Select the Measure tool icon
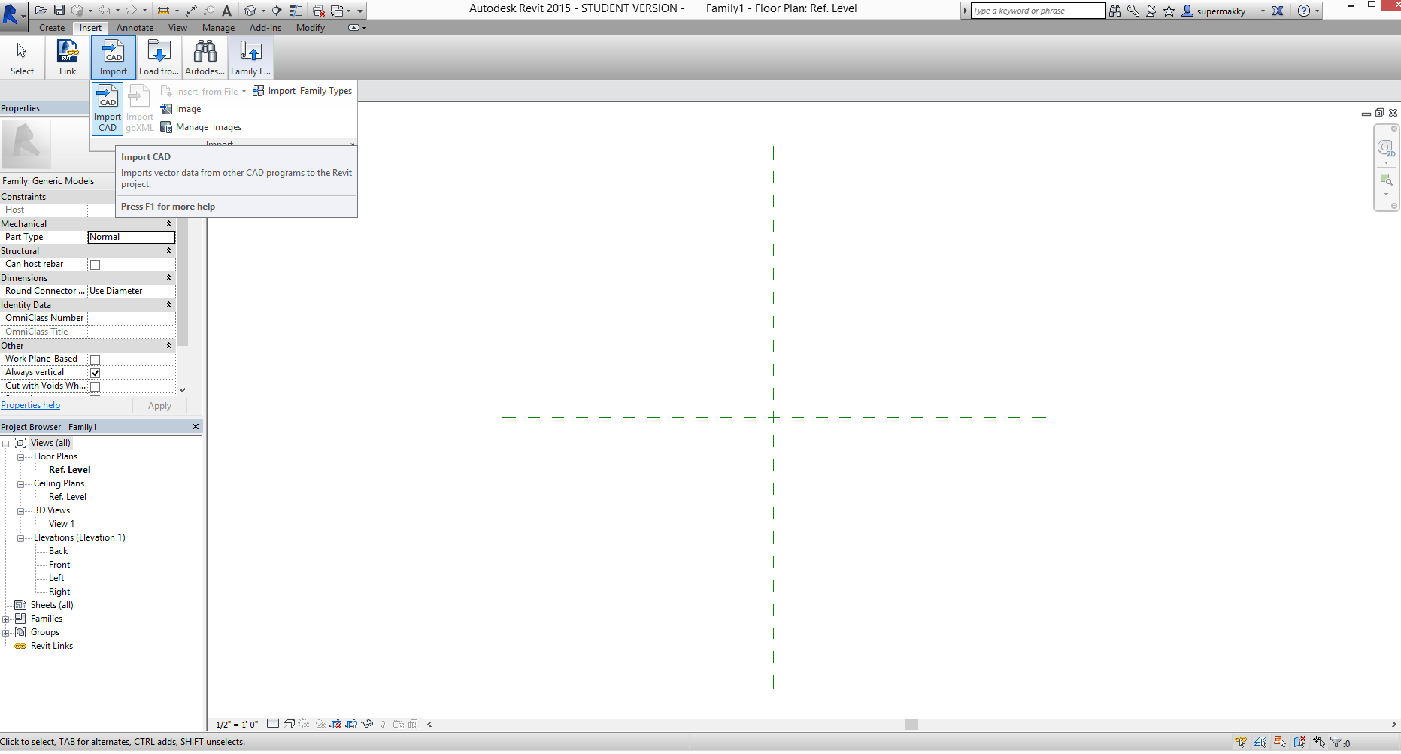This screenshot has width=1401, height=754. [x=163, y=11]
